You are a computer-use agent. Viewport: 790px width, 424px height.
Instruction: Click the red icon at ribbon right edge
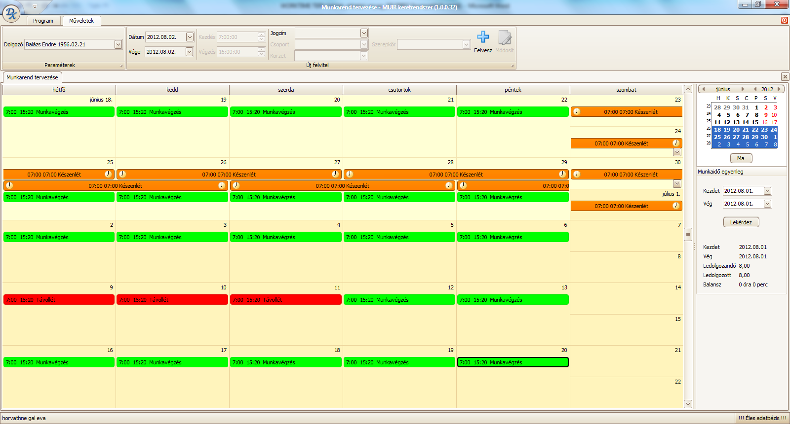[x=785, y=20]
